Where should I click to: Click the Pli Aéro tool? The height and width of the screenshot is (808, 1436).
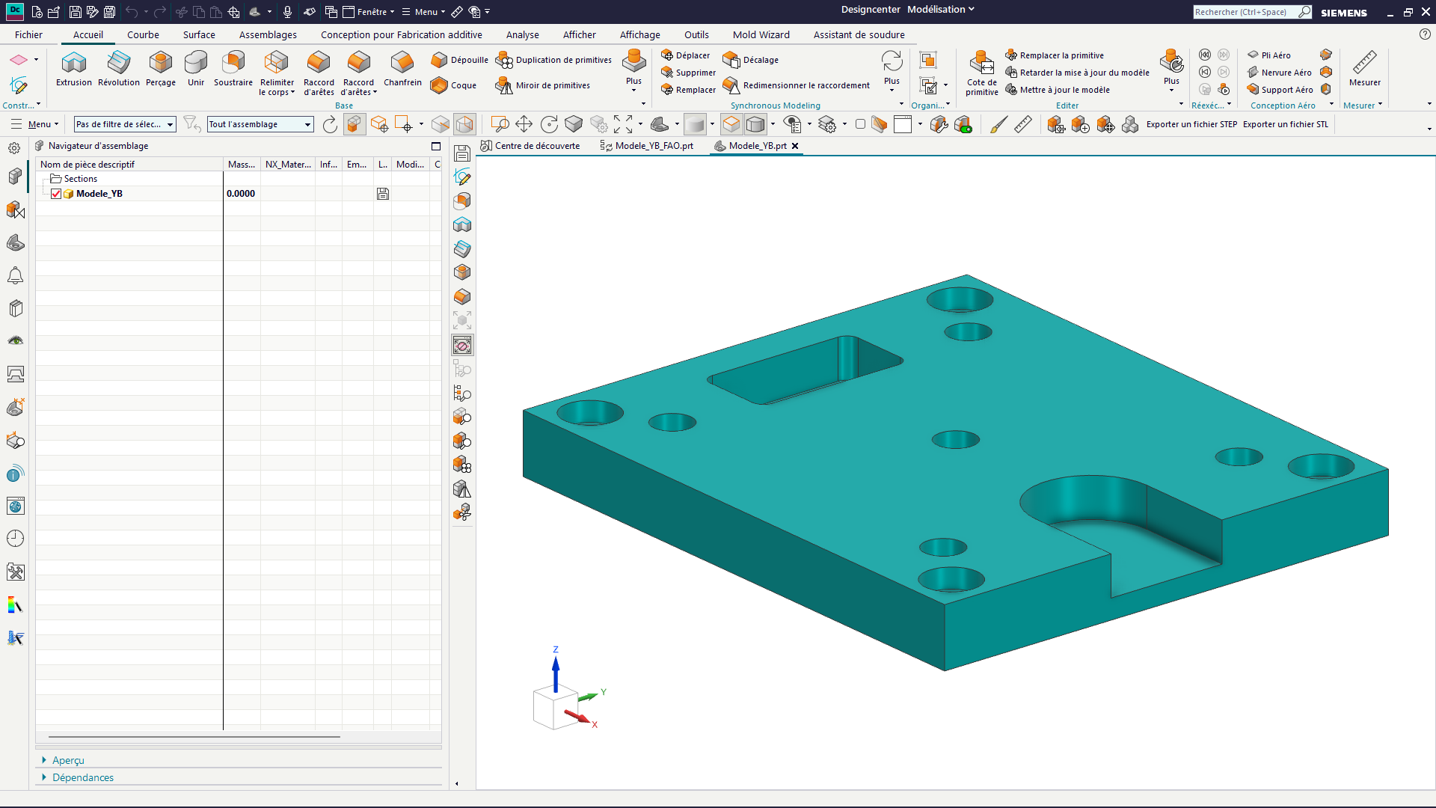[1268, 55]
